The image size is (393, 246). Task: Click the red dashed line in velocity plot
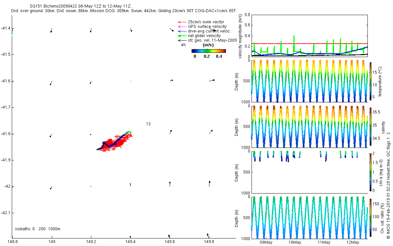point(308,44)
